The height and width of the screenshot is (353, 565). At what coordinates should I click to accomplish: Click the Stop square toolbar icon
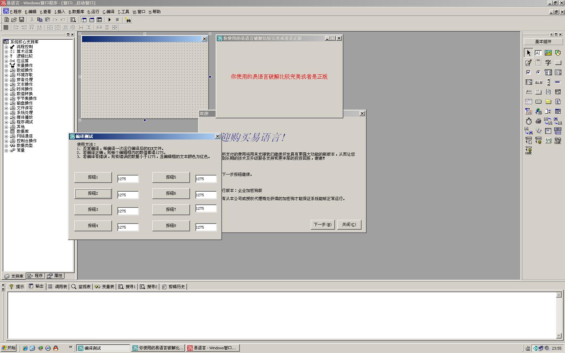pos(117,20)
